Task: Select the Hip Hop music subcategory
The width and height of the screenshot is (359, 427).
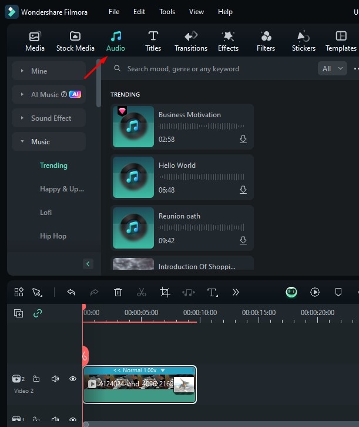Action: (x=53, y=236)
